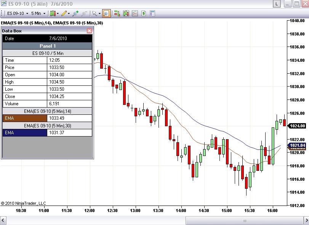Click the ES 09-10 / 5 Min row header

47,53
